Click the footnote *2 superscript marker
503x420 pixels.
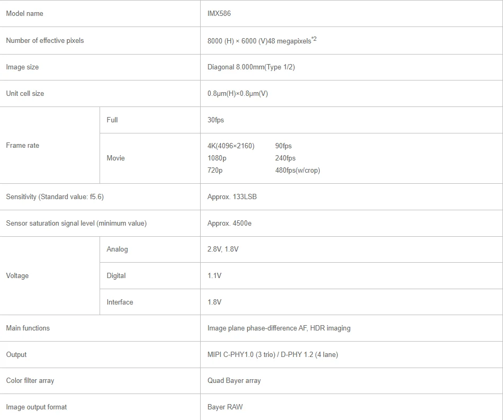[x=314, y=39]
